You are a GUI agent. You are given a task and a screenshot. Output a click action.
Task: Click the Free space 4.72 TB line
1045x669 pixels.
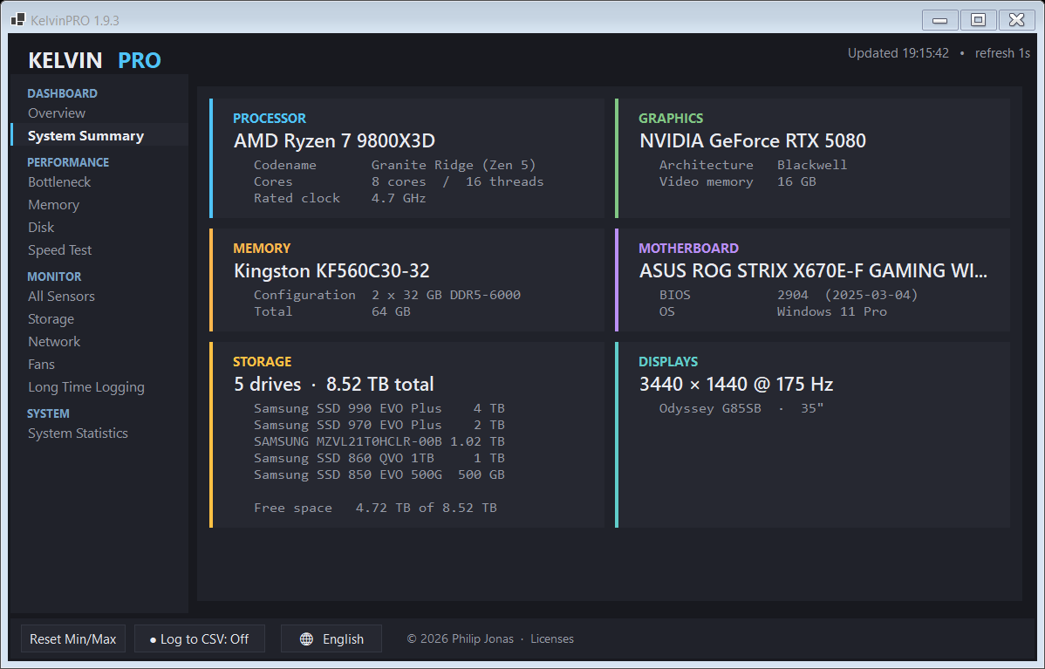(375, 508)
